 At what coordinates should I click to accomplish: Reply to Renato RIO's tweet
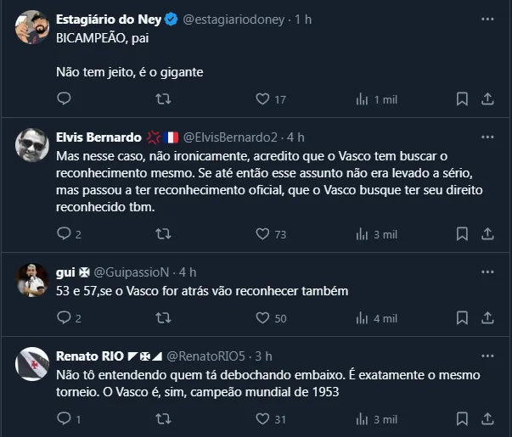[x=64, y=418]
